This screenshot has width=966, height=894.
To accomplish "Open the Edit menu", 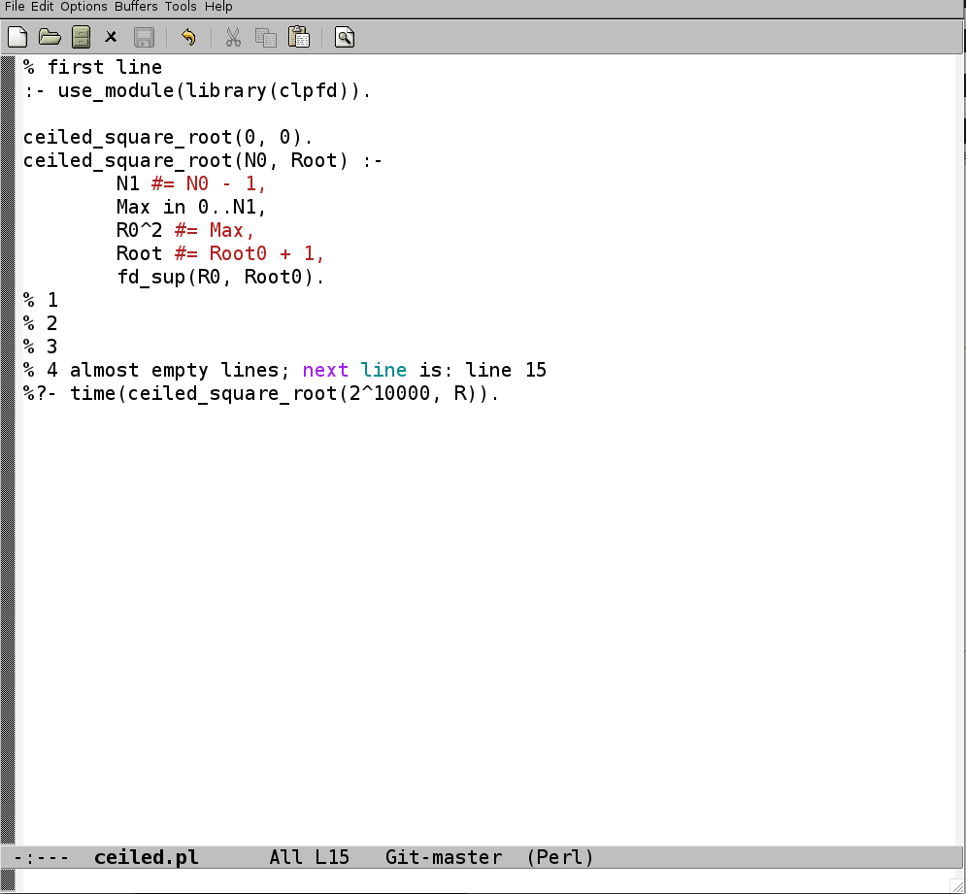I will [43, 7].
